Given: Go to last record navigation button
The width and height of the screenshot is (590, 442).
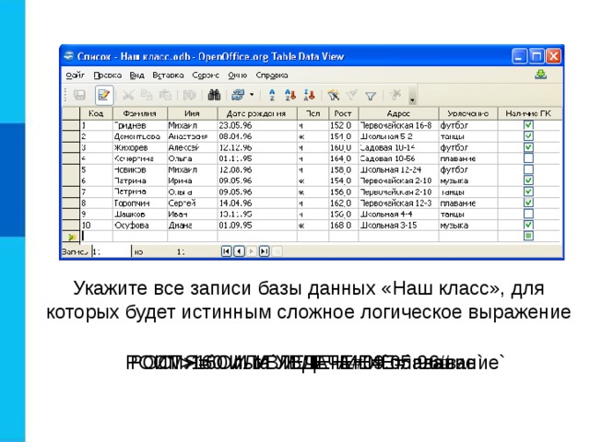Looking at the screenshot, I should tap(265, 251).
